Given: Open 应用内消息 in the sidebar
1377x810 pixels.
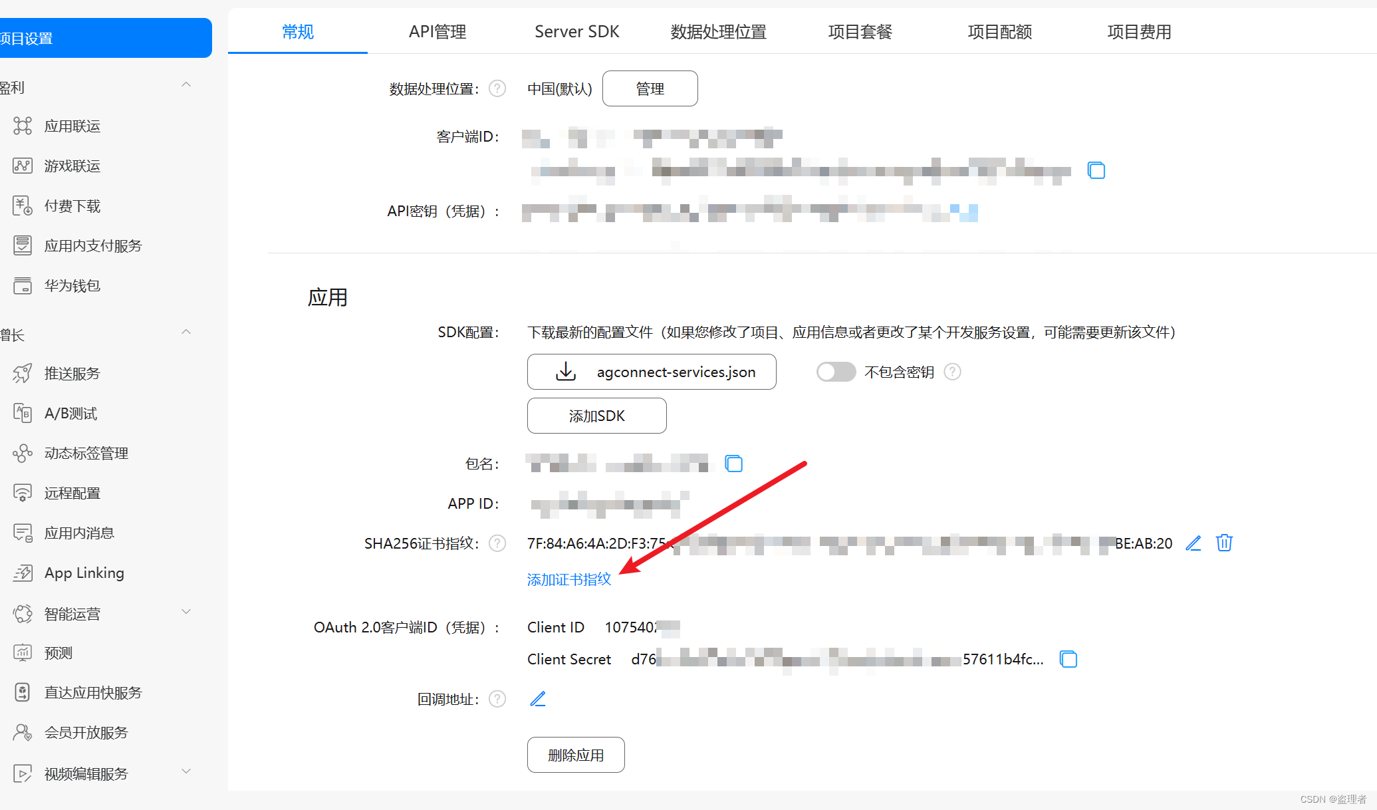Looking at the screenshot, I should [x=79, y=533].
